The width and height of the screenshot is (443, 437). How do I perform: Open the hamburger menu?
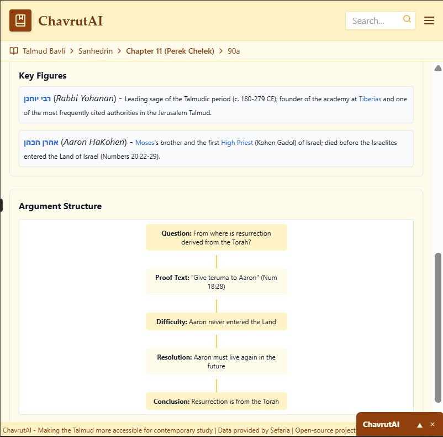(429, 20)
